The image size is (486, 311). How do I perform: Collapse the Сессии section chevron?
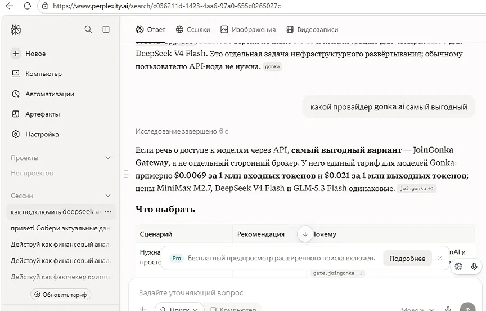[108, 196]
